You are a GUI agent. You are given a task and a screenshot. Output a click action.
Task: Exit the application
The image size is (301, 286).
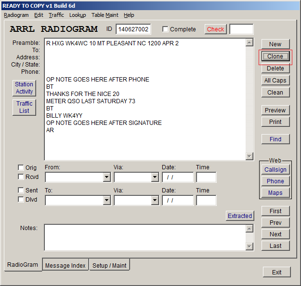(x=276, y=272)
